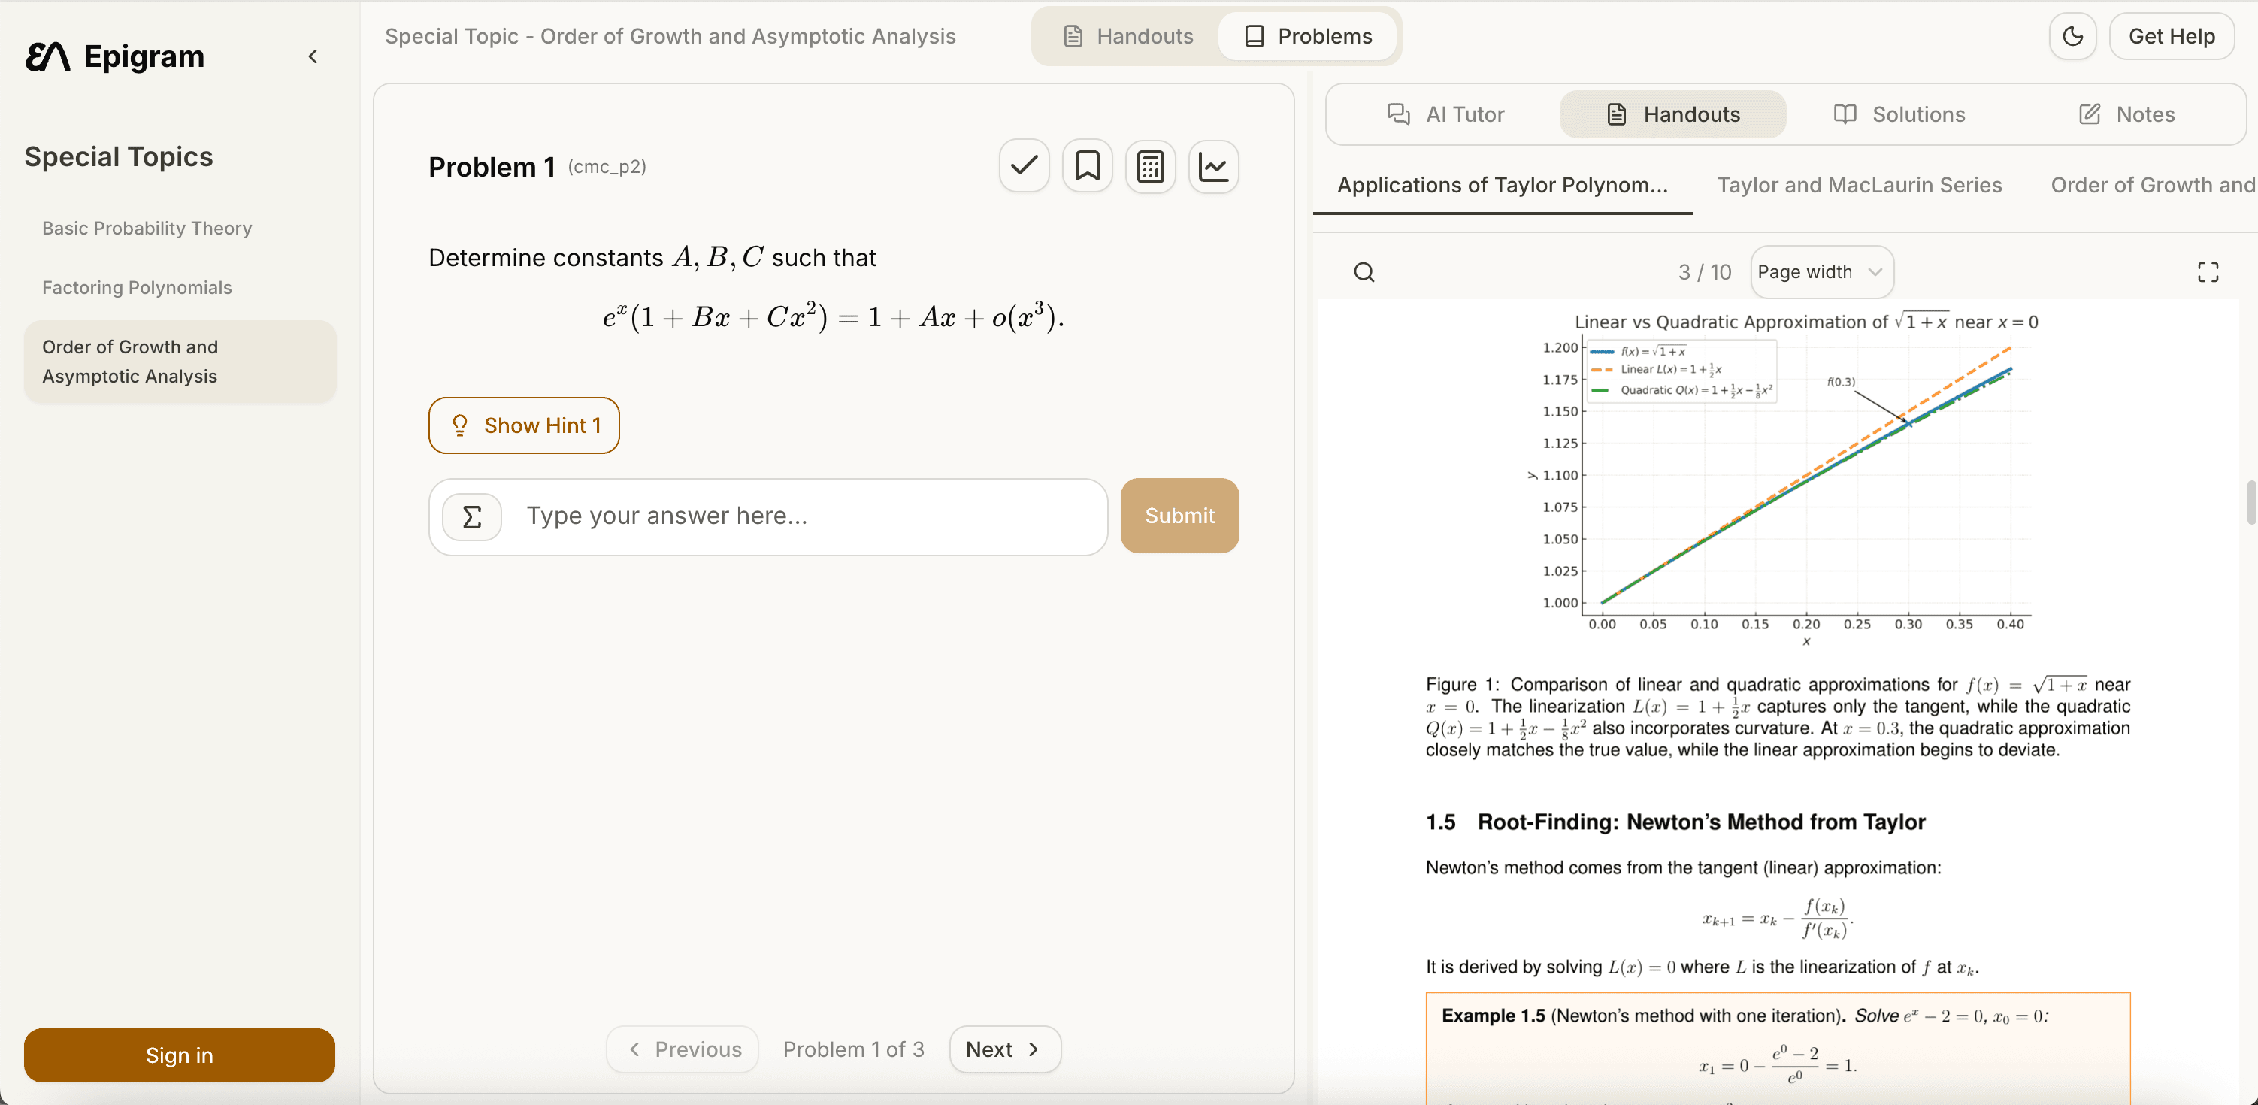Switch to Taylor and MacLaurin Series handout

[x=1858, y=185]
